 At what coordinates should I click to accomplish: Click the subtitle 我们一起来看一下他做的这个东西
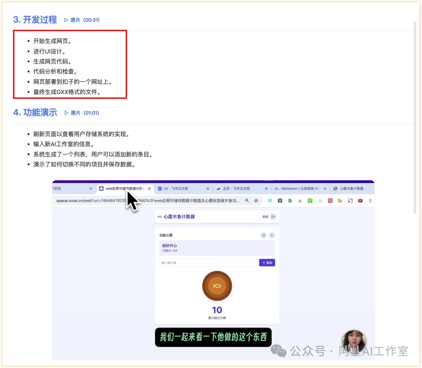point(213,337)
